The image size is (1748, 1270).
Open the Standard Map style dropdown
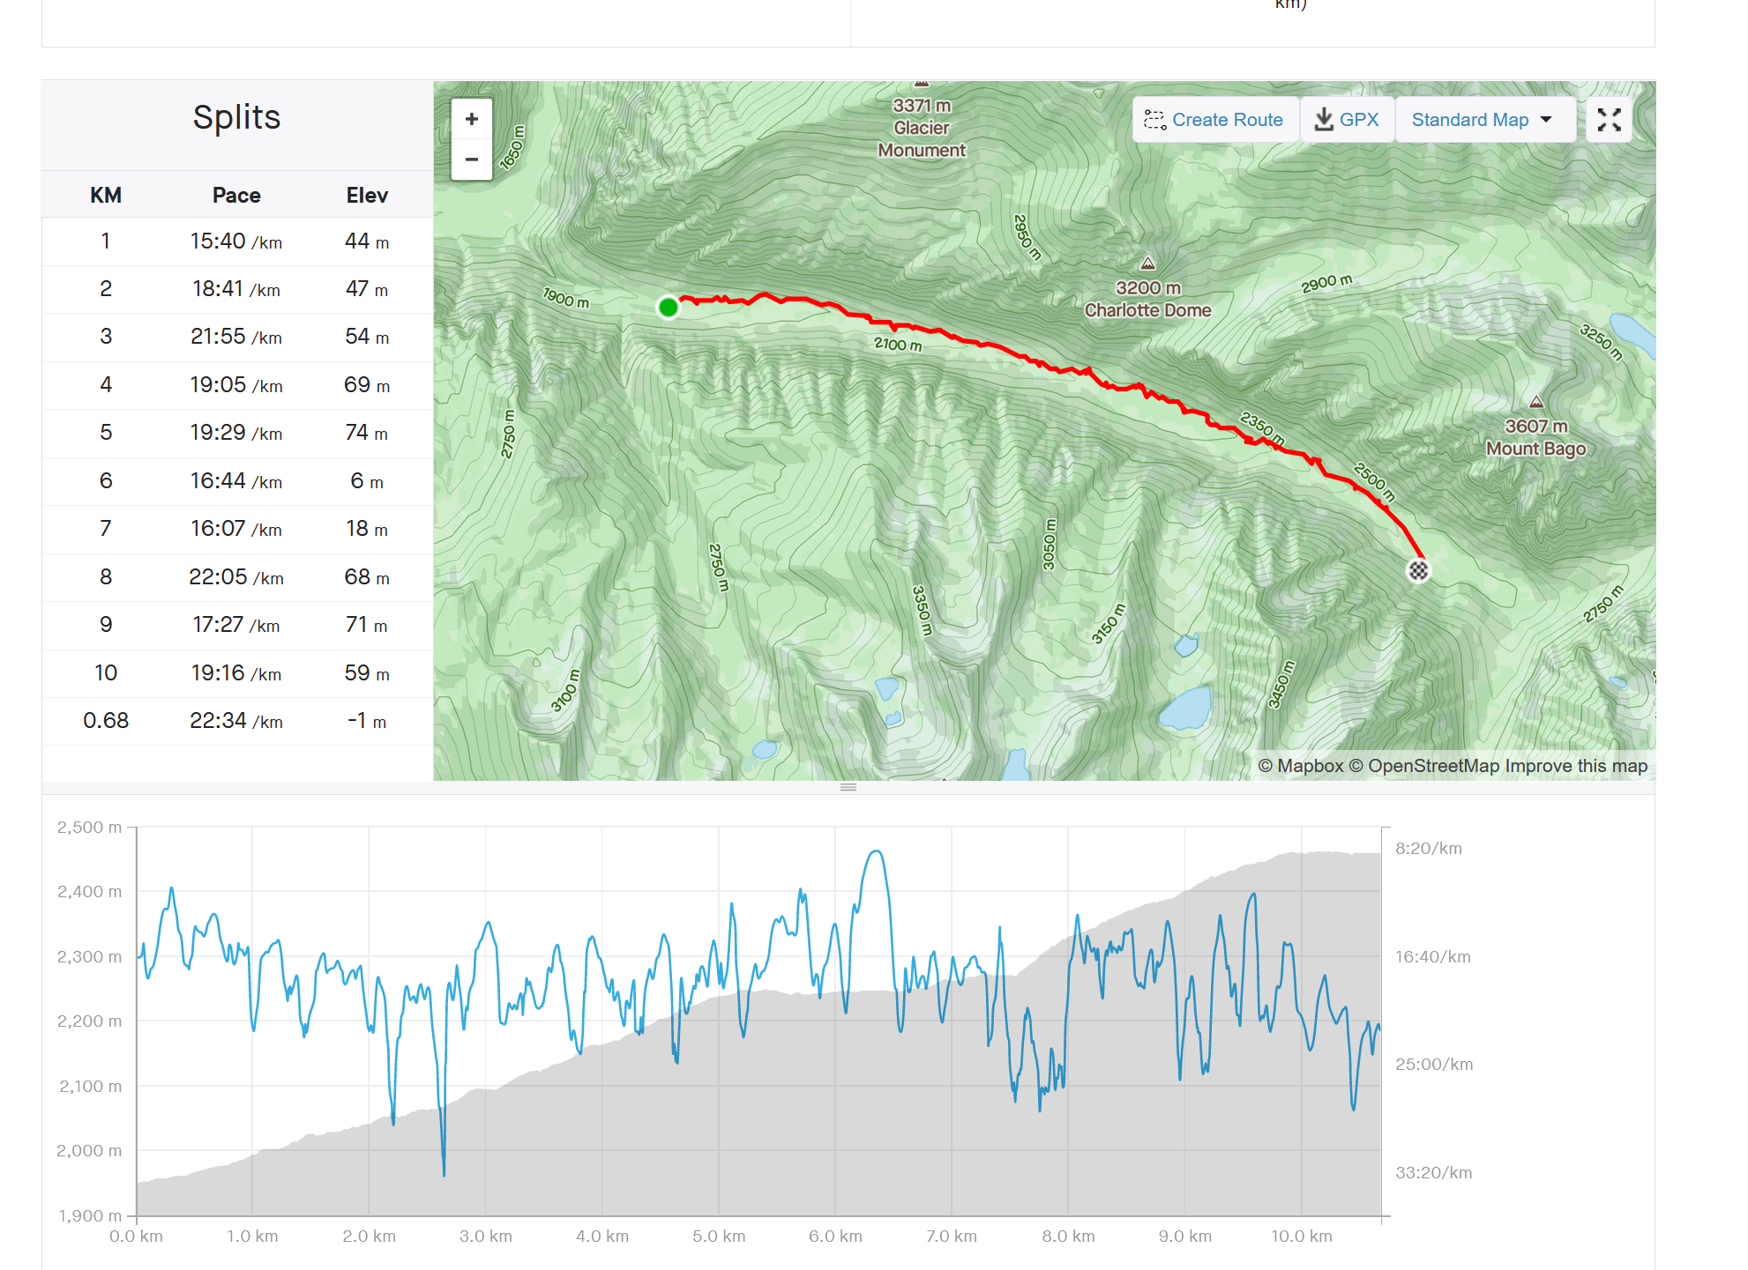[1482, 120]
